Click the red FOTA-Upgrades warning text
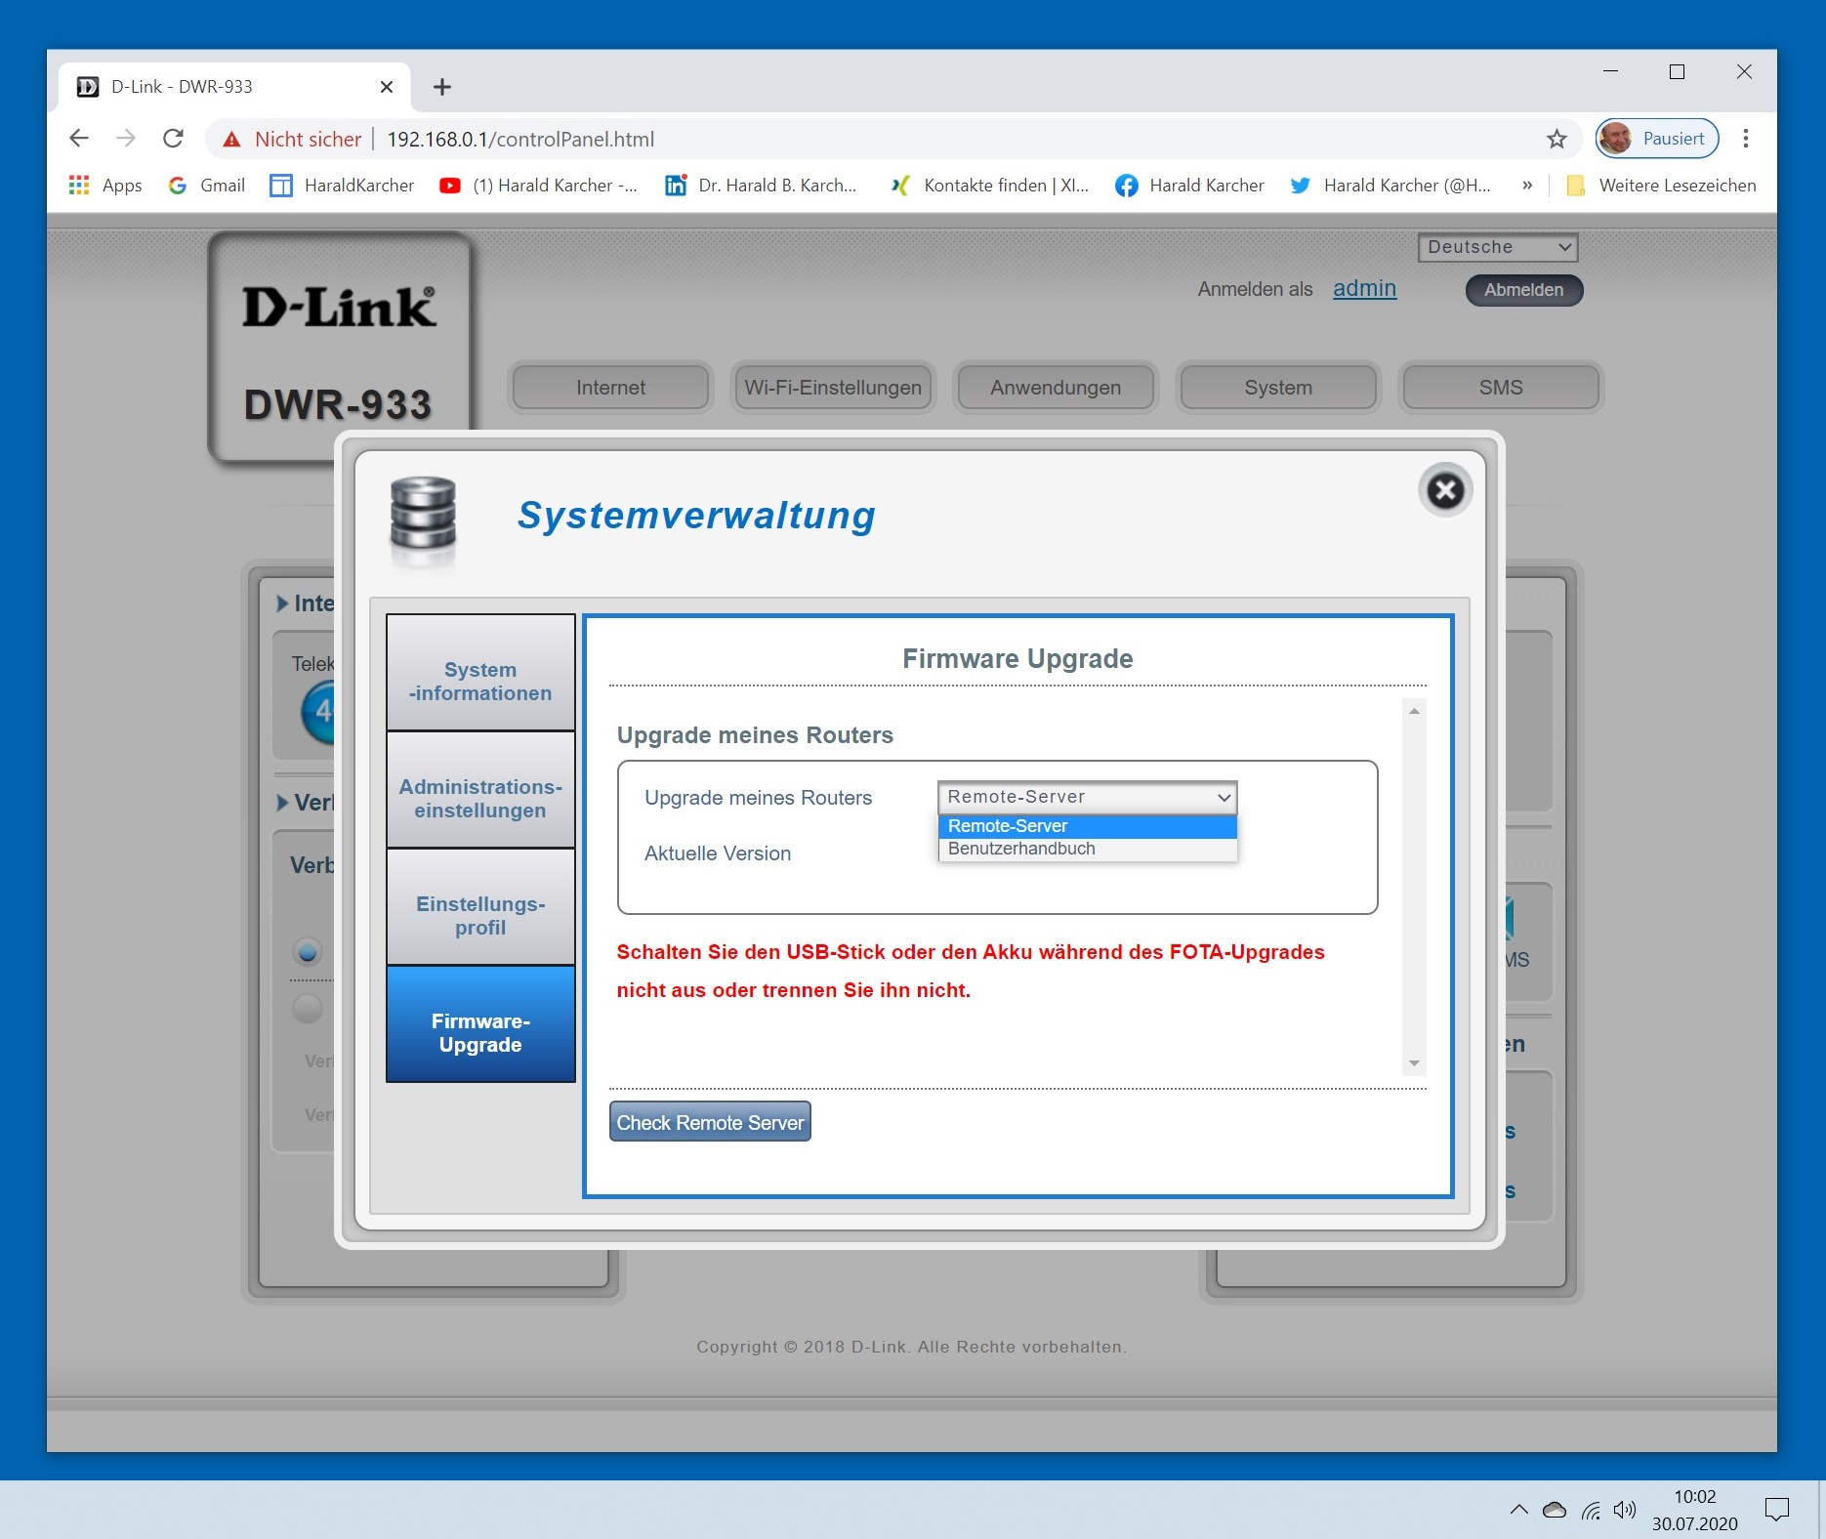This screenshot has height=1539, width=1826. tap(971, 971)
